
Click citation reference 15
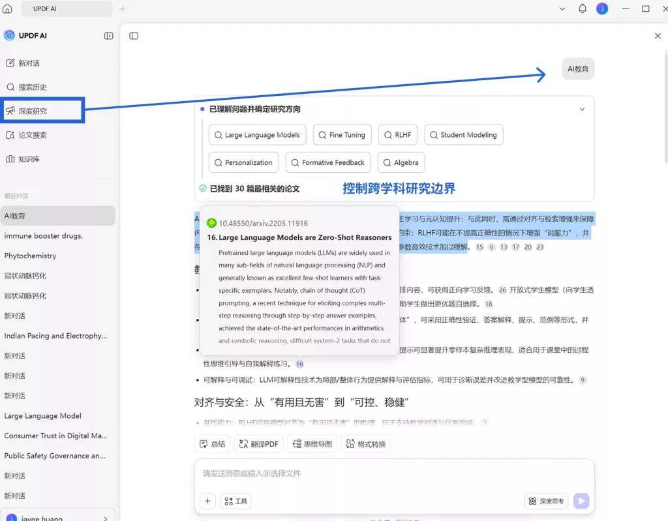point(479,247)
